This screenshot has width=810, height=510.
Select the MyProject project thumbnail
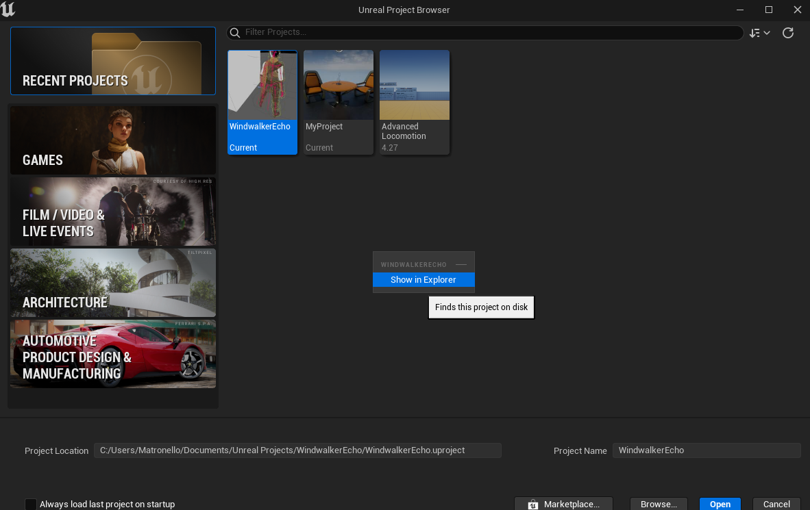(x=339, y=86)
